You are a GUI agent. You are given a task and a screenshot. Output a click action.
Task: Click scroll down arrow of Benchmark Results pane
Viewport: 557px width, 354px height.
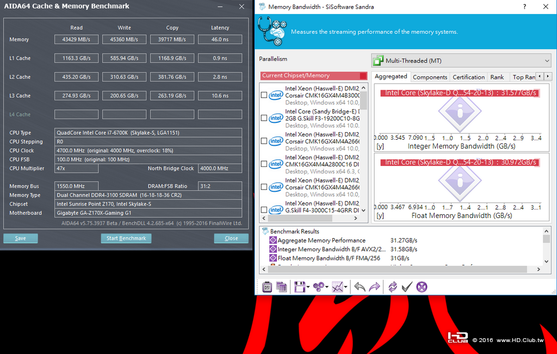[x=547, y=262]
